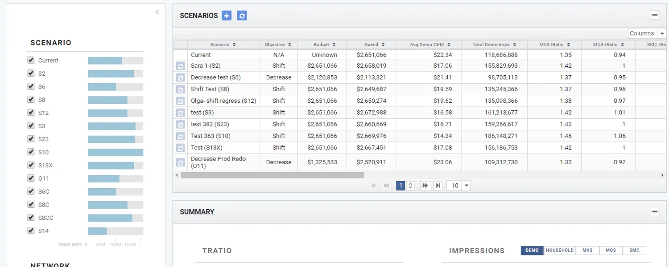
Task: Refresh the test (S3) row
Action: coord(181,113)
